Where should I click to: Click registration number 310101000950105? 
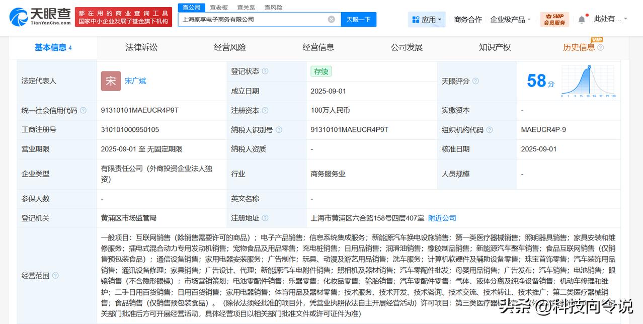pos(130,130)
